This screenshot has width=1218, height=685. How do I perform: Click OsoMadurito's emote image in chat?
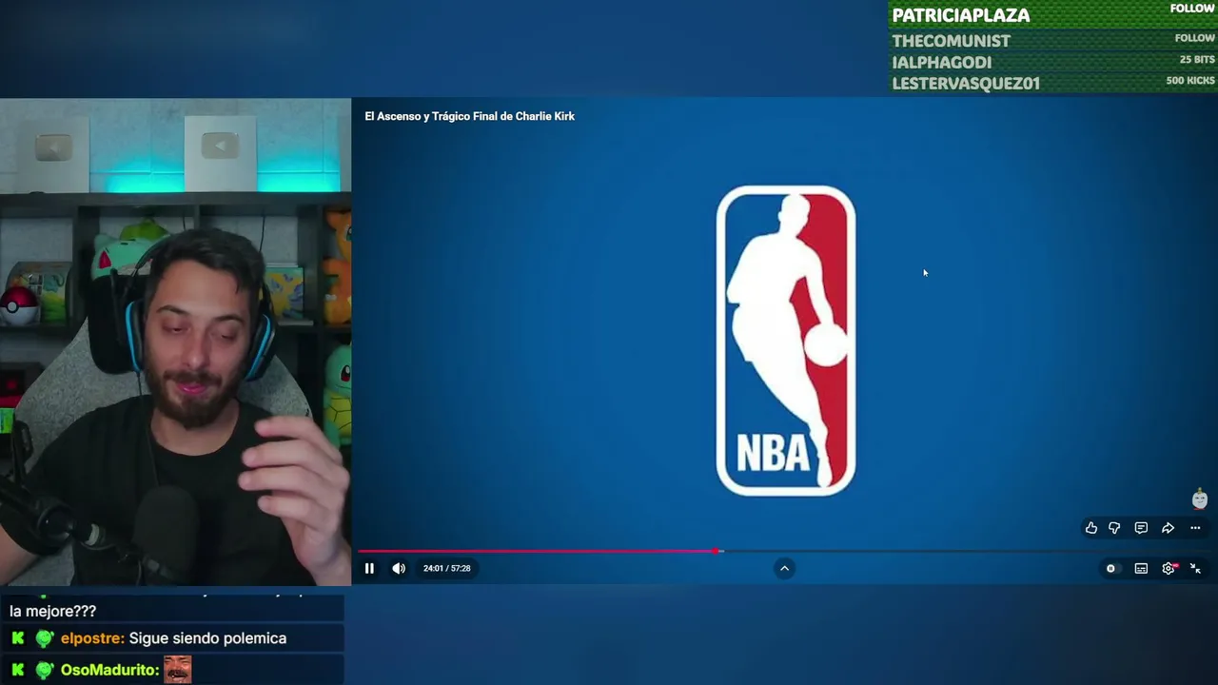coord(178,670)
